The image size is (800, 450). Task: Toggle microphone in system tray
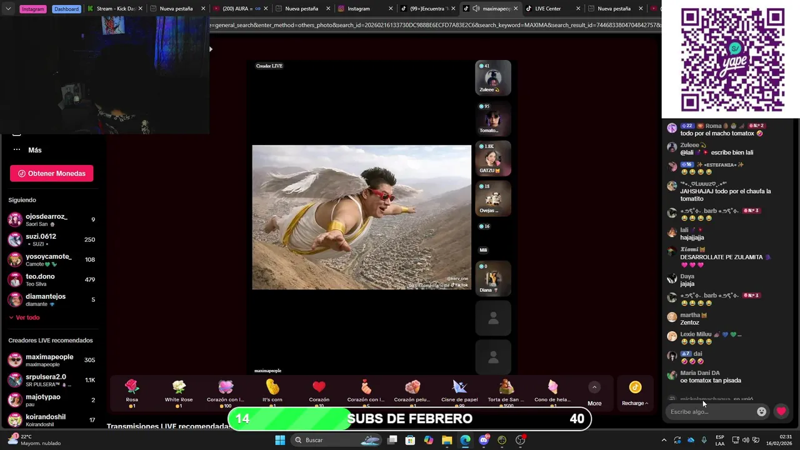point(704,440)
